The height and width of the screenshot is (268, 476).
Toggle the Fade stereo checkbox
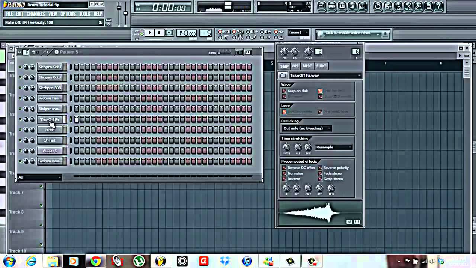tap(320, 173)
